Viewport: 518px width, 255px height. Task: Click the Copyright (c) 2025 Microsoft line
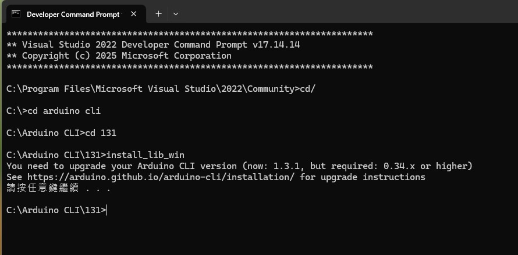119,56
